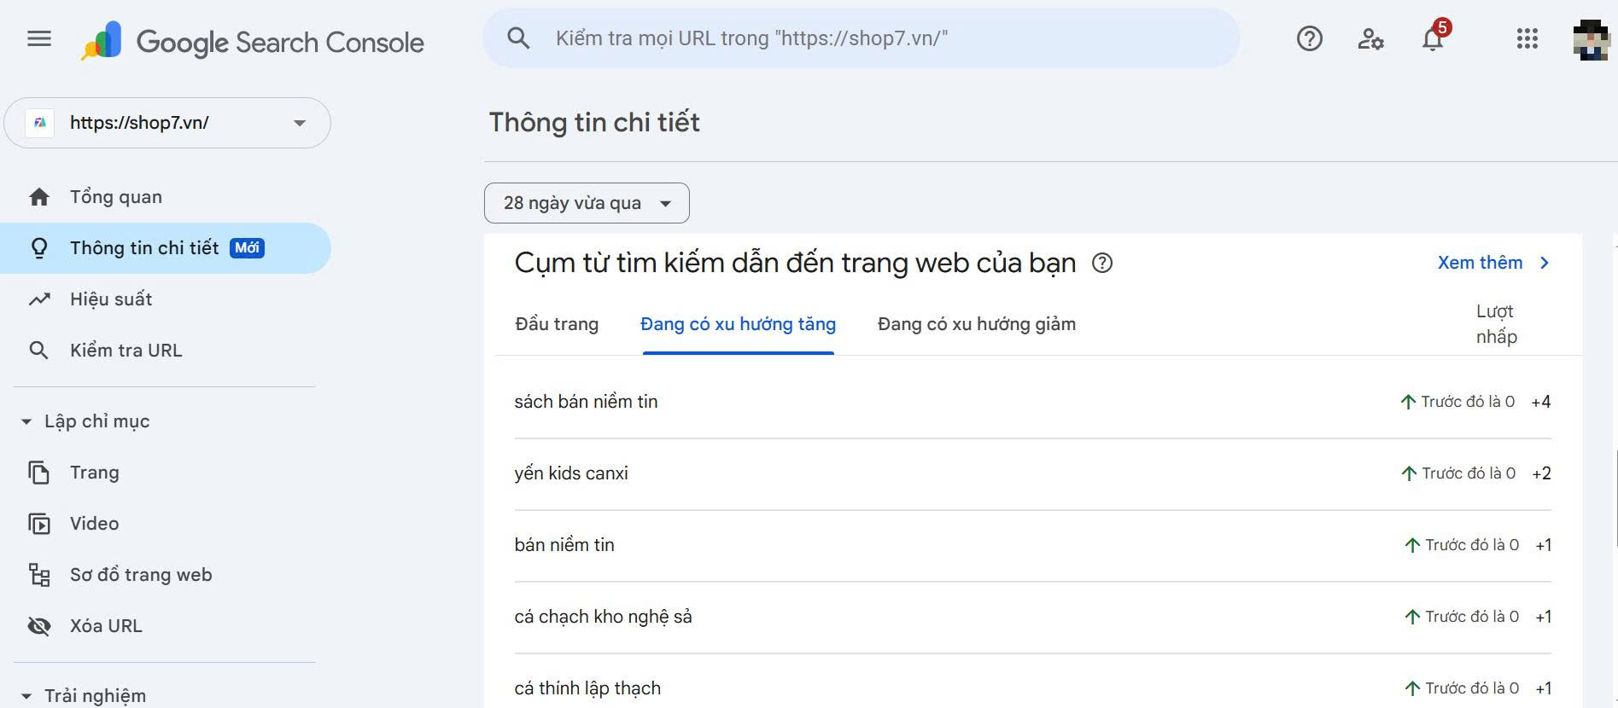Click the Xem thêm link
Image resolution: width=1618 pixels, height=708 pixels.
pyautogui.click(x=1492, y=263)
